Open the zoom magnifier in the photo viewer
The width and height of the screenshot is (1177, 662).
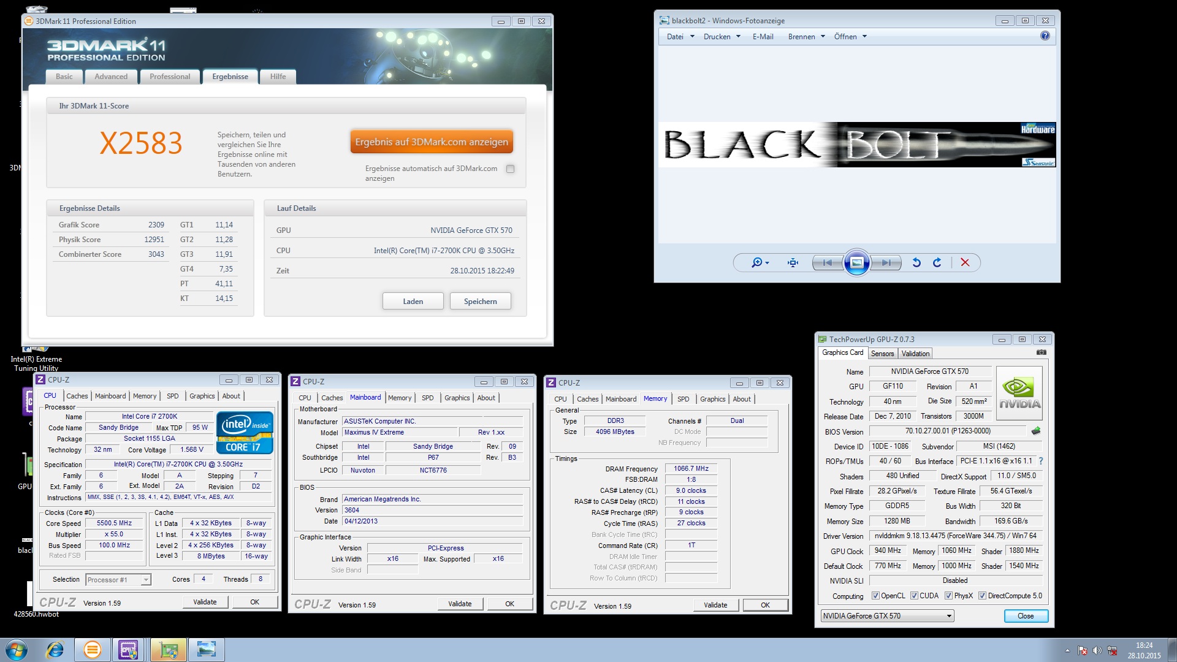coord(760,262)
